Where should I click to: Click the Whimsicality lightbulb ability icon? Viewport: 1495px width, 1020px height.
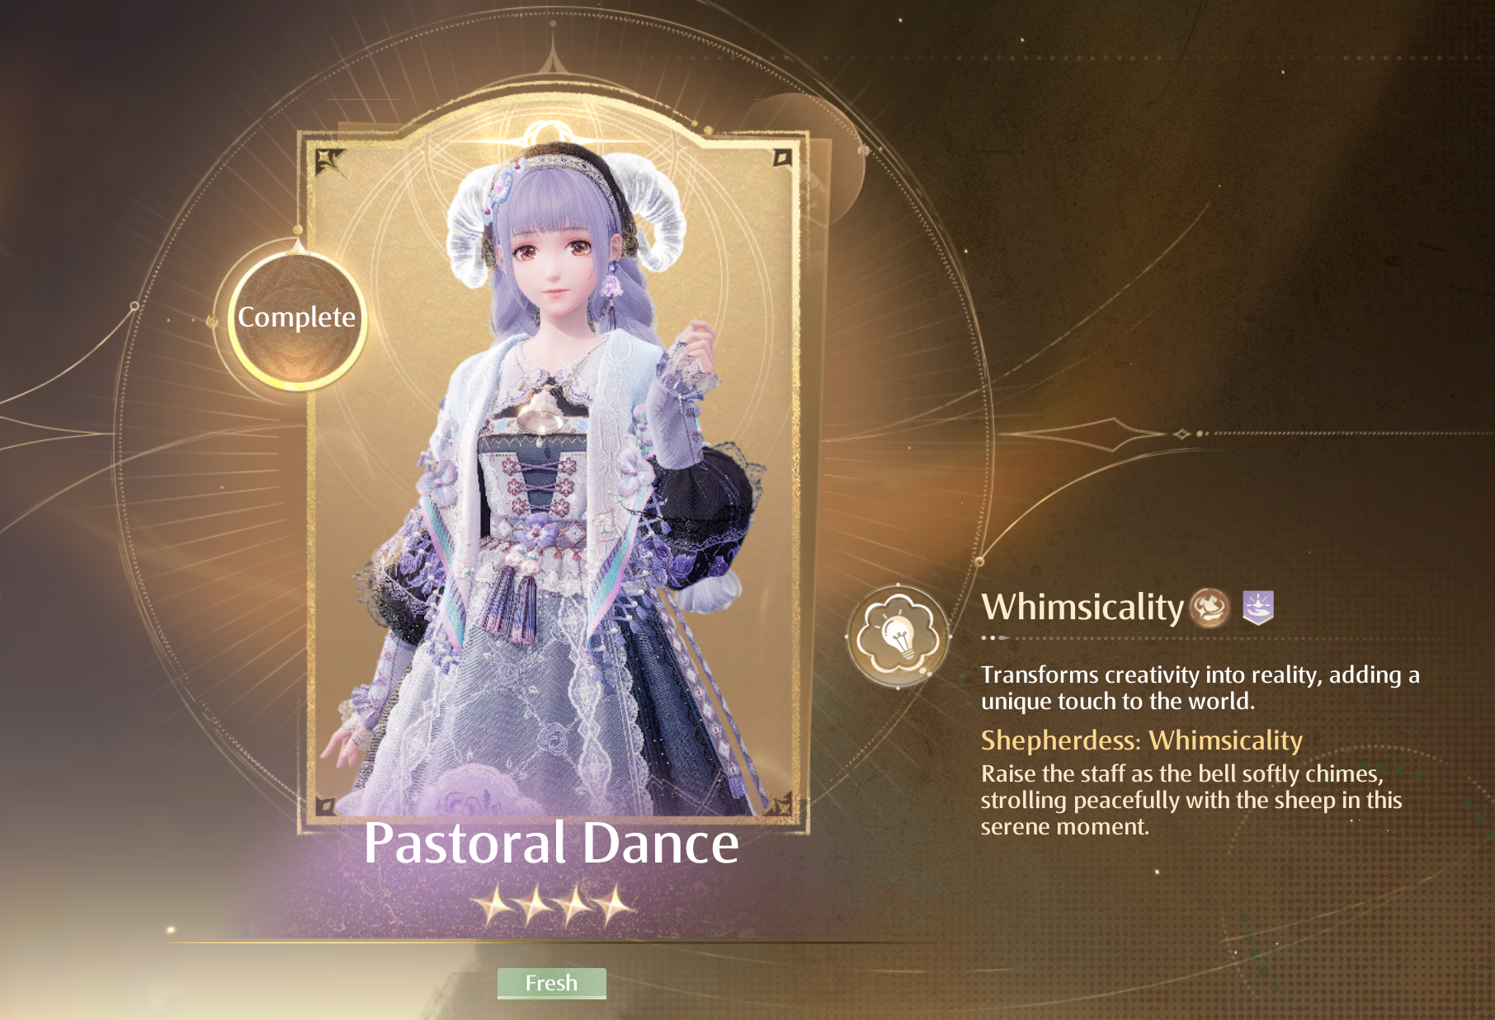coord(898,636)
